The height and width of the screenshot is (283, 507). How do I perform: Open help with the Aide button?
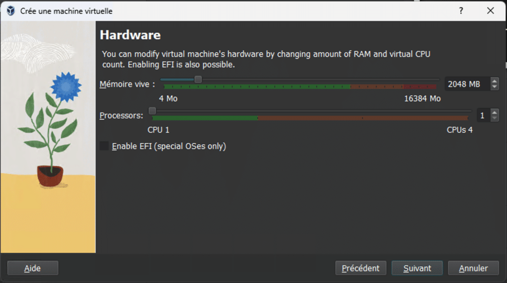click(x=33, y=268)
